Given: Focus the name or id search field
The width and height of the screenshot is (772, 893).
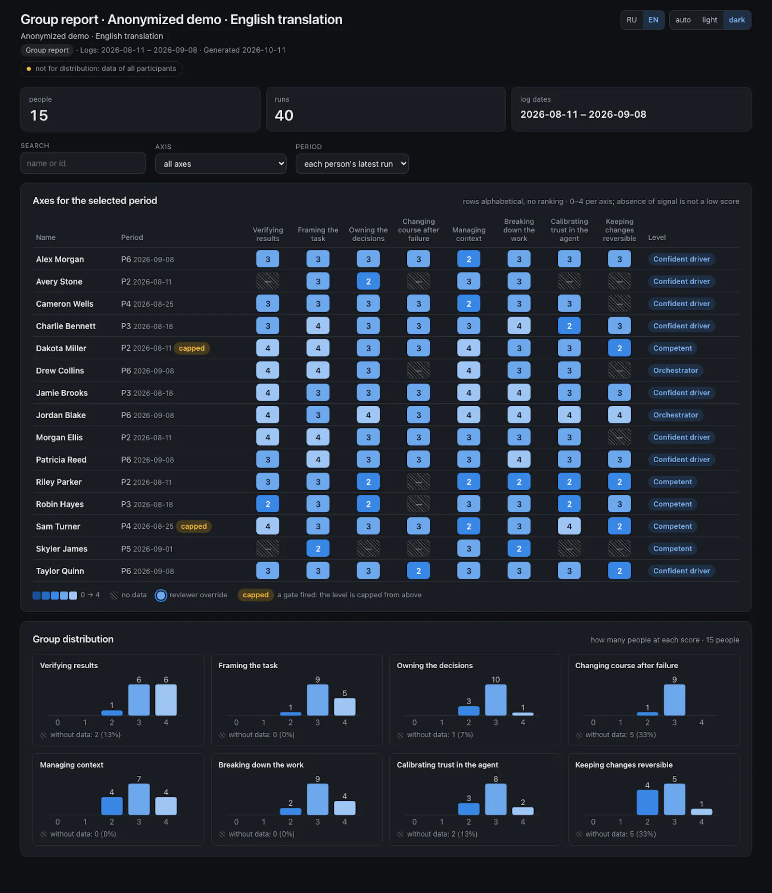Looking at the screenshot, I should [83, 163].
